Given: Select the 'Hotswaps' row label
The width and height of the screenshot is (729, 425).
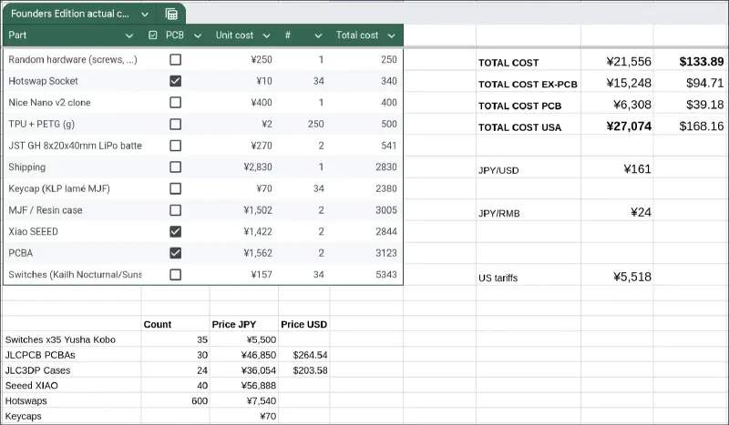Looking at the screenshot, I should pyautogui.click(x=26, y=400).
